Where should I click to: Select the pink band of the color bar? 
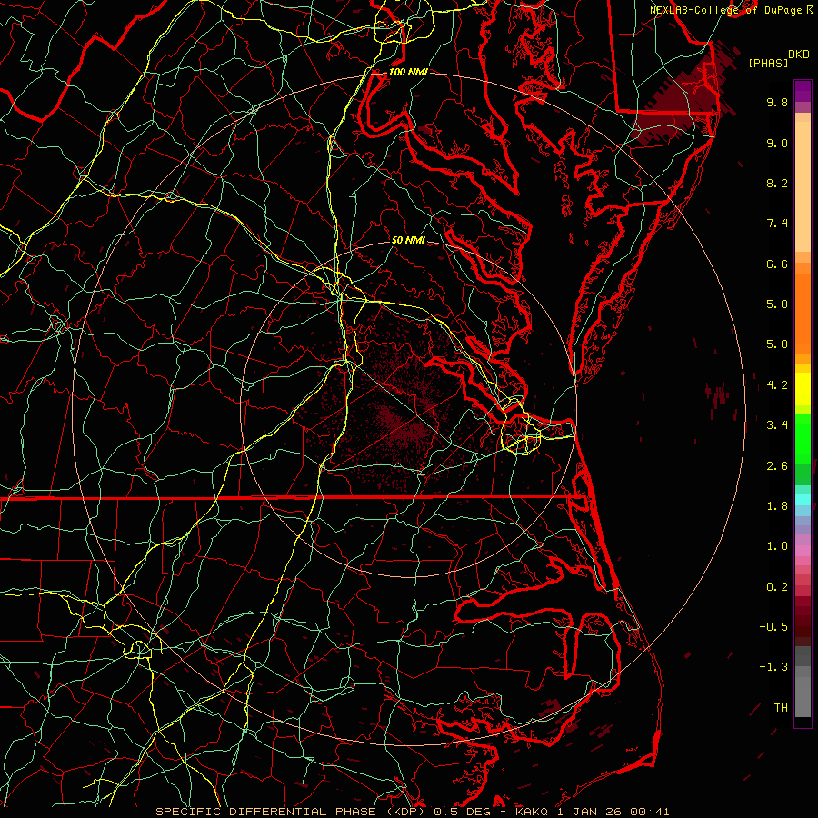(x=803, y=551)
